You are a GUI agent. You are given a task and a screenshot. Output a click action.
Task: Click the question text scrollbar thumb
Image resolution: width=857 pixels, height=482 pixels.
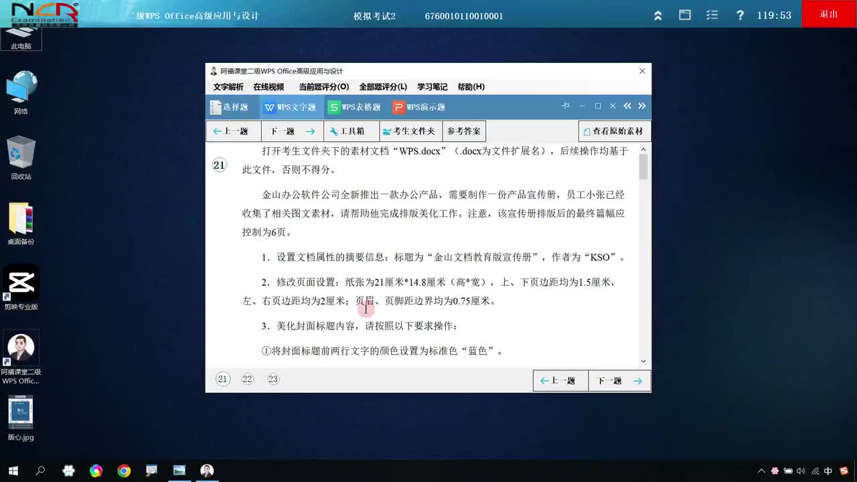click(x=643, y=167)
